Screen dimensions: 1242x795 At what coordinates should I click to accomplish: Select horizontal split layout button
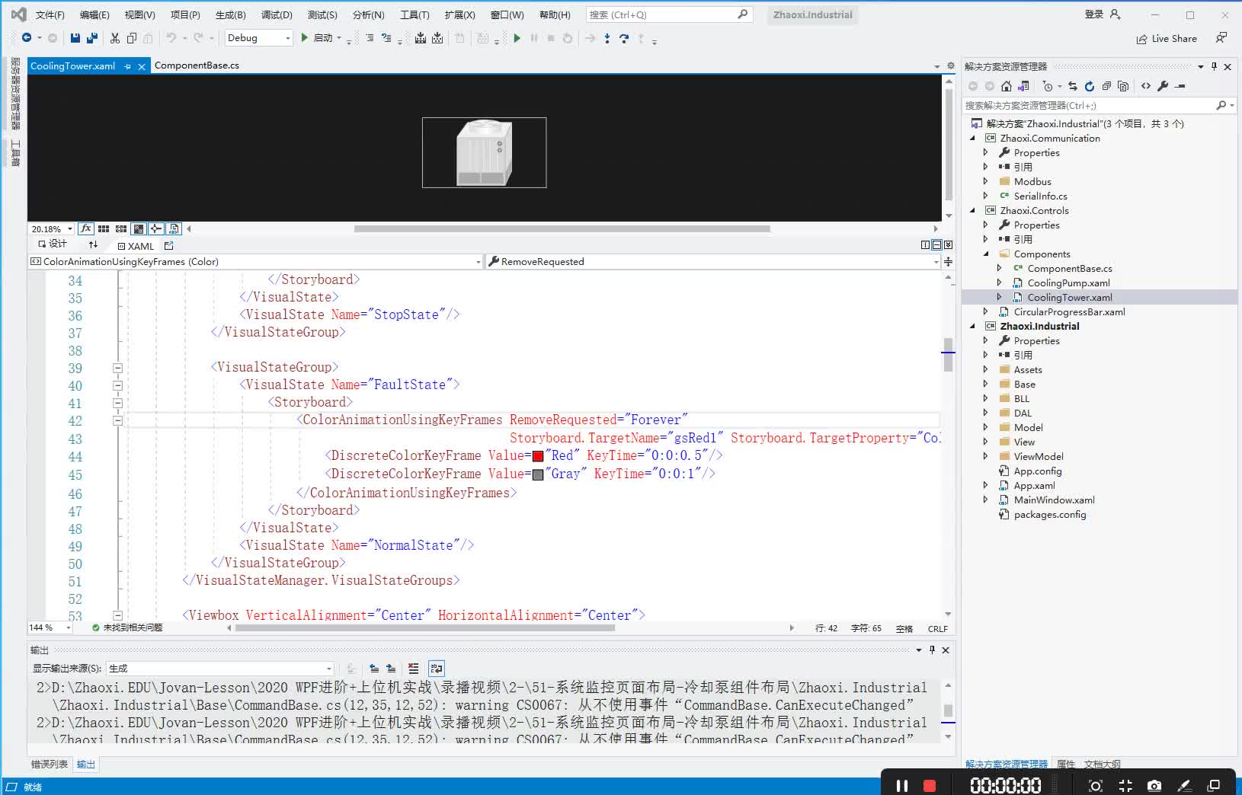[x=936, y=245]
